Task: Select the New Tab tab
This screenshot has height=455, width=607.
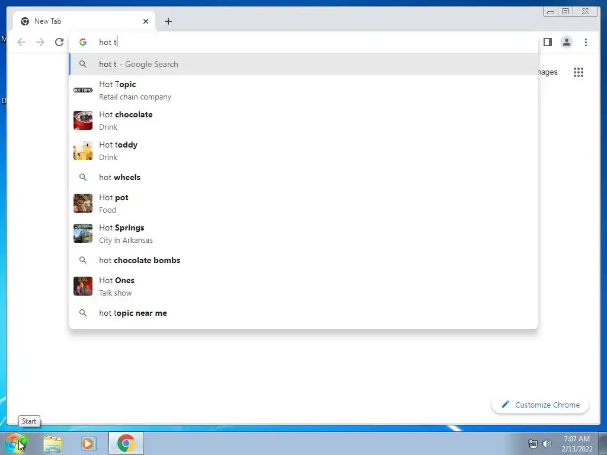Action: pos(84,21)
